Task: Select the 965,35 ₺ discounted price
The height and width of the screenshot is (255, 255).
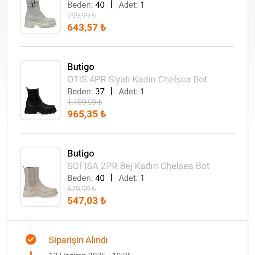Action: [86, 114]
